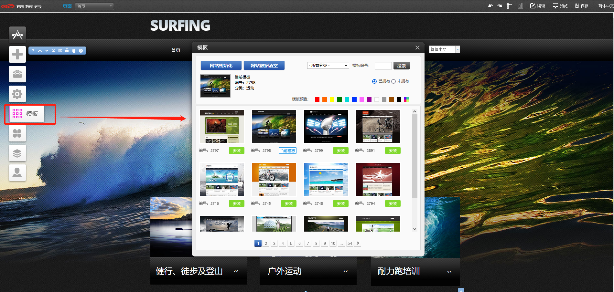Viewport: 614px width, 292px height.
Task: Go to page 2 of templates
Action: tap(266, 244)
